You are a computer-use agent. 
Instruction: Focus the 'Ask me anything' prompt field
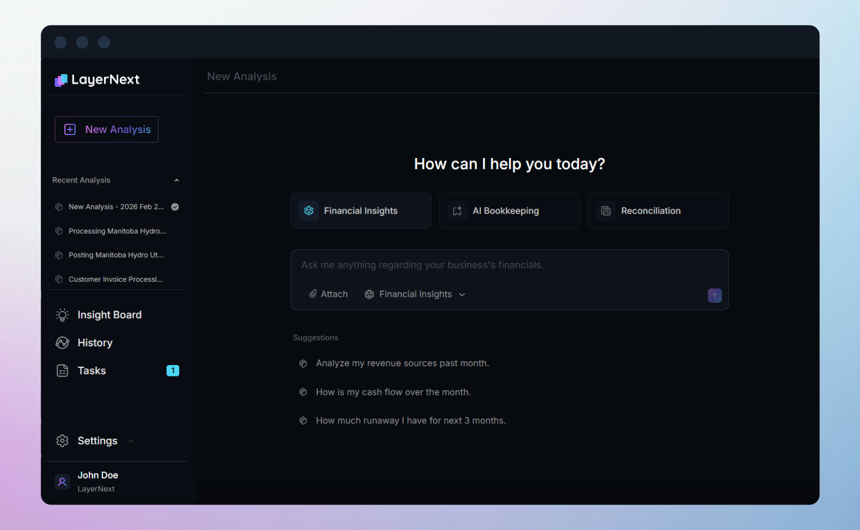(x=509, y=265)
